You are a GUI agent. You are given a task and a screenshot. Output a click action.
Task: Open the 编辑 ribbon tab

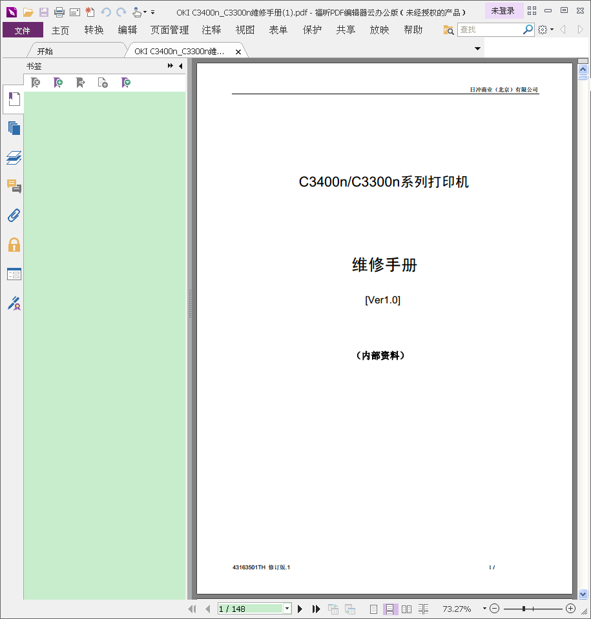pos(128,30)
